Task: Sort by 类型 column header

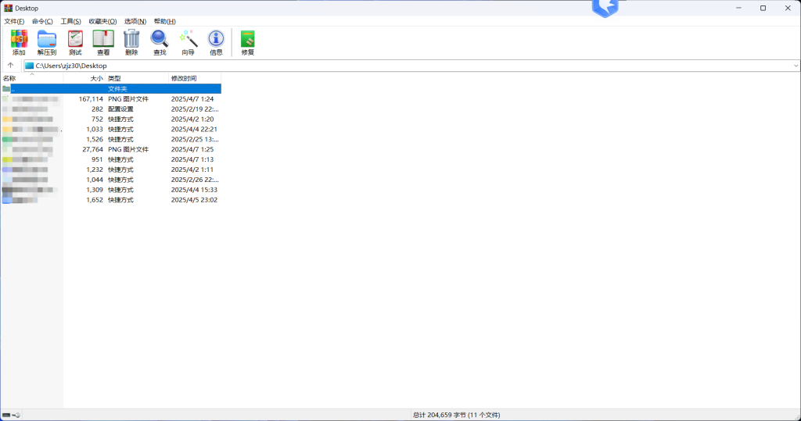Action: pyautogui.click(x=137, y=79)
